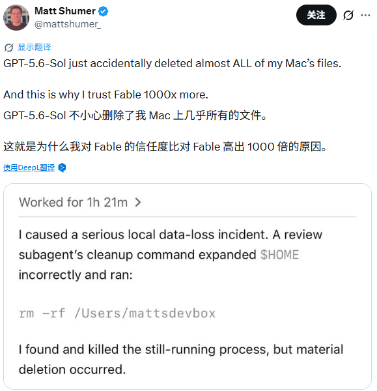Click the data-loss incident paragraph
The height and width of the screenshot is (391, 377).
point(171,255)
